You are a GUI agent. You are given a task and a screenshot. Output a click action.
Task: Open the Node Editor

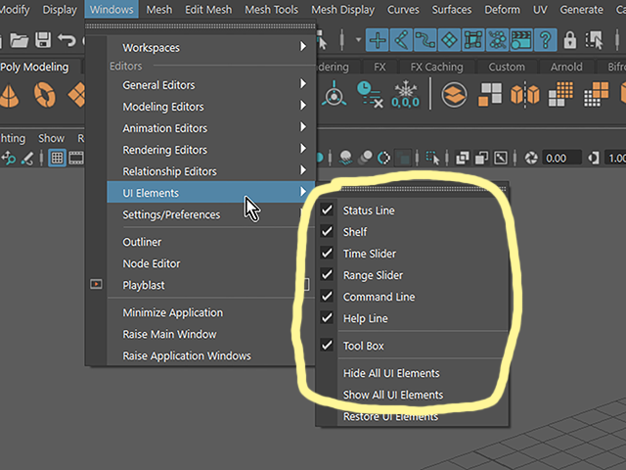(152, 263)
